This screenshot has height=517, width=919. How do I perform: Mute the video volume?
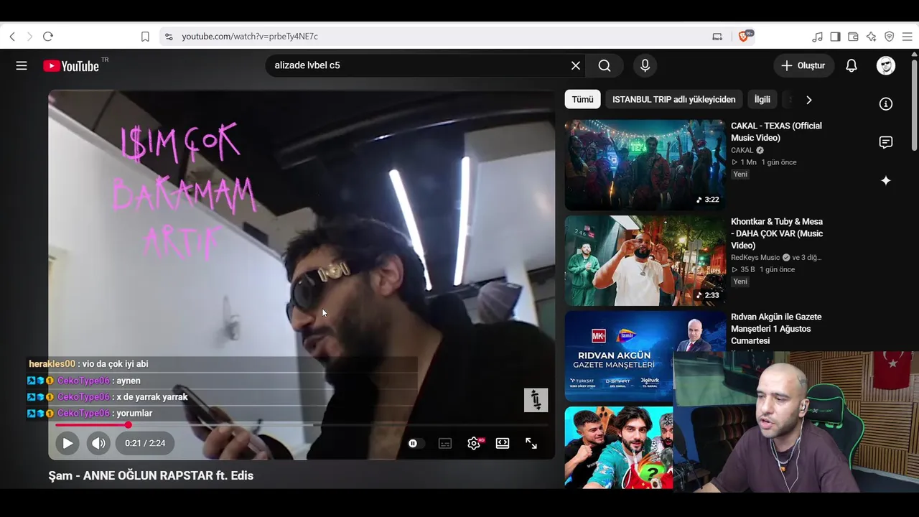click(x=98, y=443)
